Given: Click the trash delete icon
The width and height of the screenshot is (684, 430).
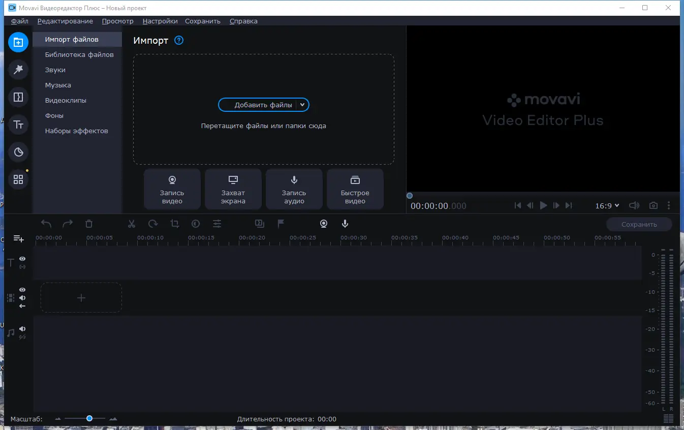Looking at the screenshot, I should 89,224.
